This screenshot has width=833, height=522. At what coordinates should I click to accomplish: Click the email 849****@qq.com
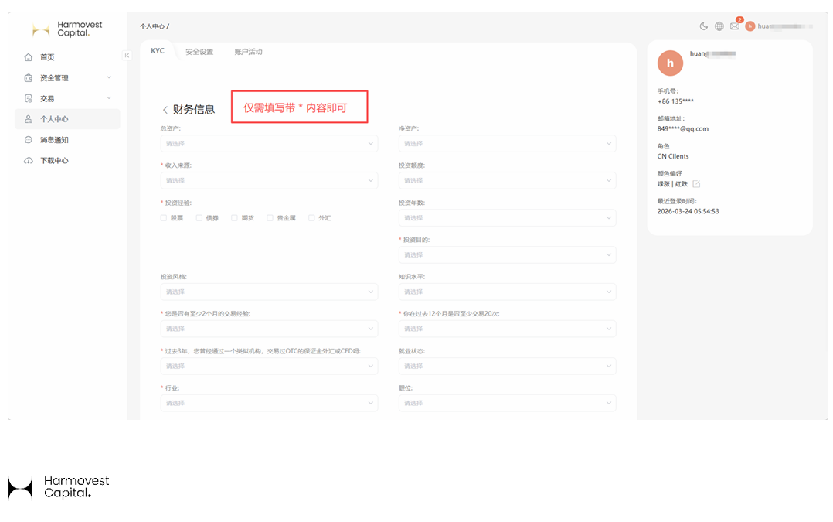[x=682, y=128]
